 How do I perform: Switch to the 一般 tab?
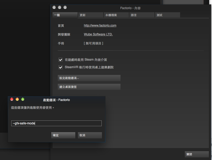(x=65, y=15)
